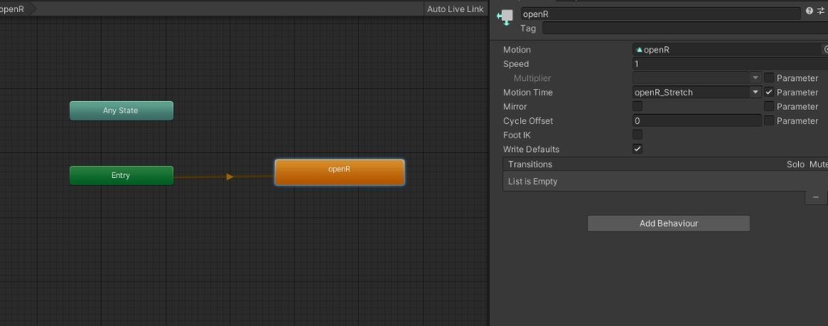Toggle the Multiplier Parameter checkbox
Image resolution: width=828 pixels, height=326 pixels.
769,78
